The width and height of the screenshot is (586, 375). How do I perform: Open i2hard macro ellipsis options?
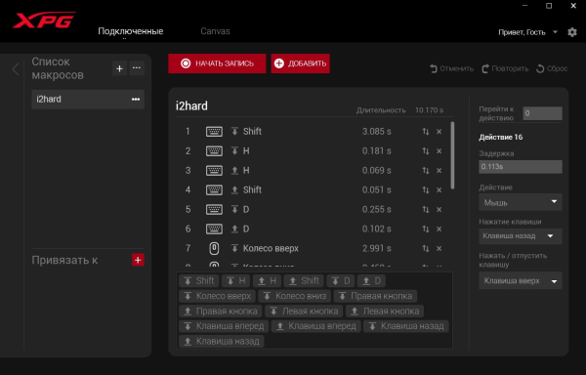136,100
